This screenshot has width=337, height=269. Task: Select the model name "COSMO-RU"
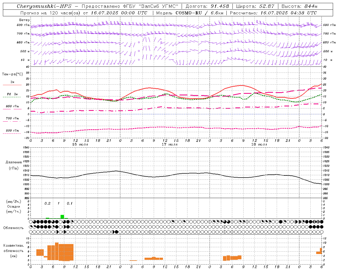coord(189,13)
